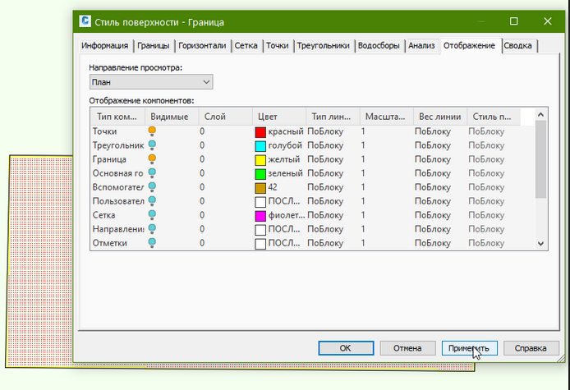Click the lightbulb in Пользовательская row
Image resolution: width=570 pixels, height=390 pixels.
(152, 201)
